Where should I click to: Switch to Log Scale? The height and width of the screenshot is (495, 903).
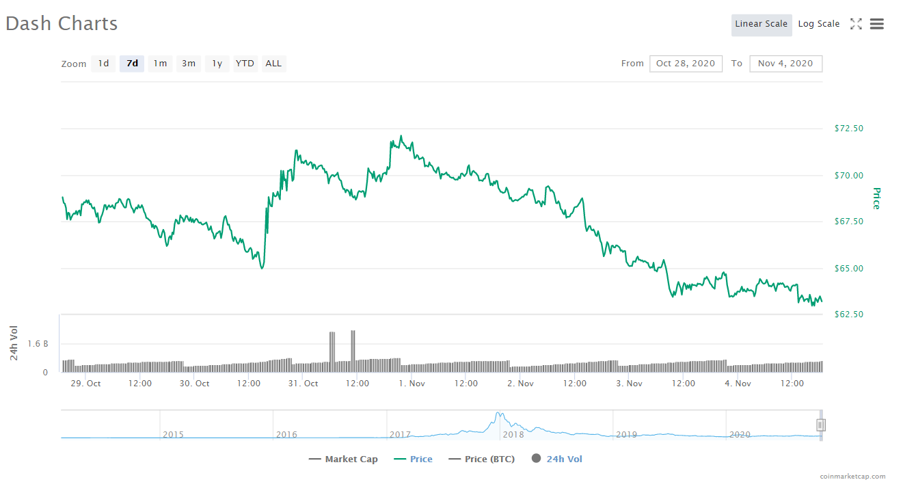[x=819, y=24]
